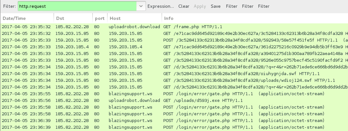
Task: Click the last Filter shortcut button
Action: (264, 6)
